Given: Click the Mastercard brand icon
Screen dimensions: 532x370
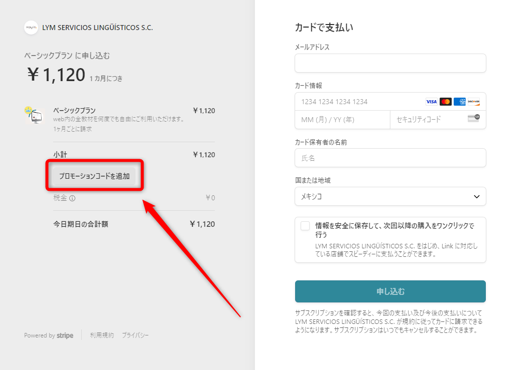Looking at the screenshot, I should (446, 102).
